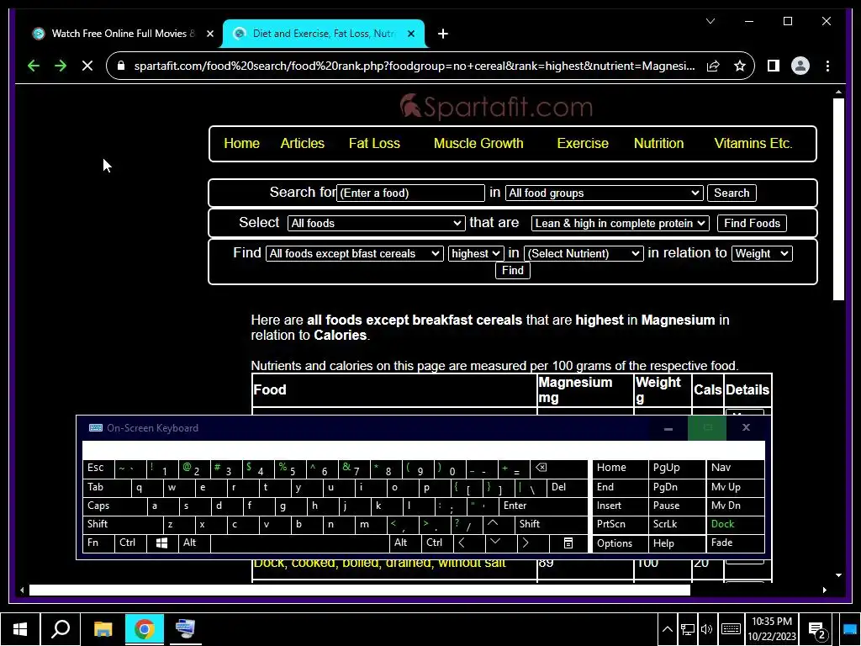View site info via the padlock icon
This screenshot has height=646, width=861.
[x=121, y=66]
